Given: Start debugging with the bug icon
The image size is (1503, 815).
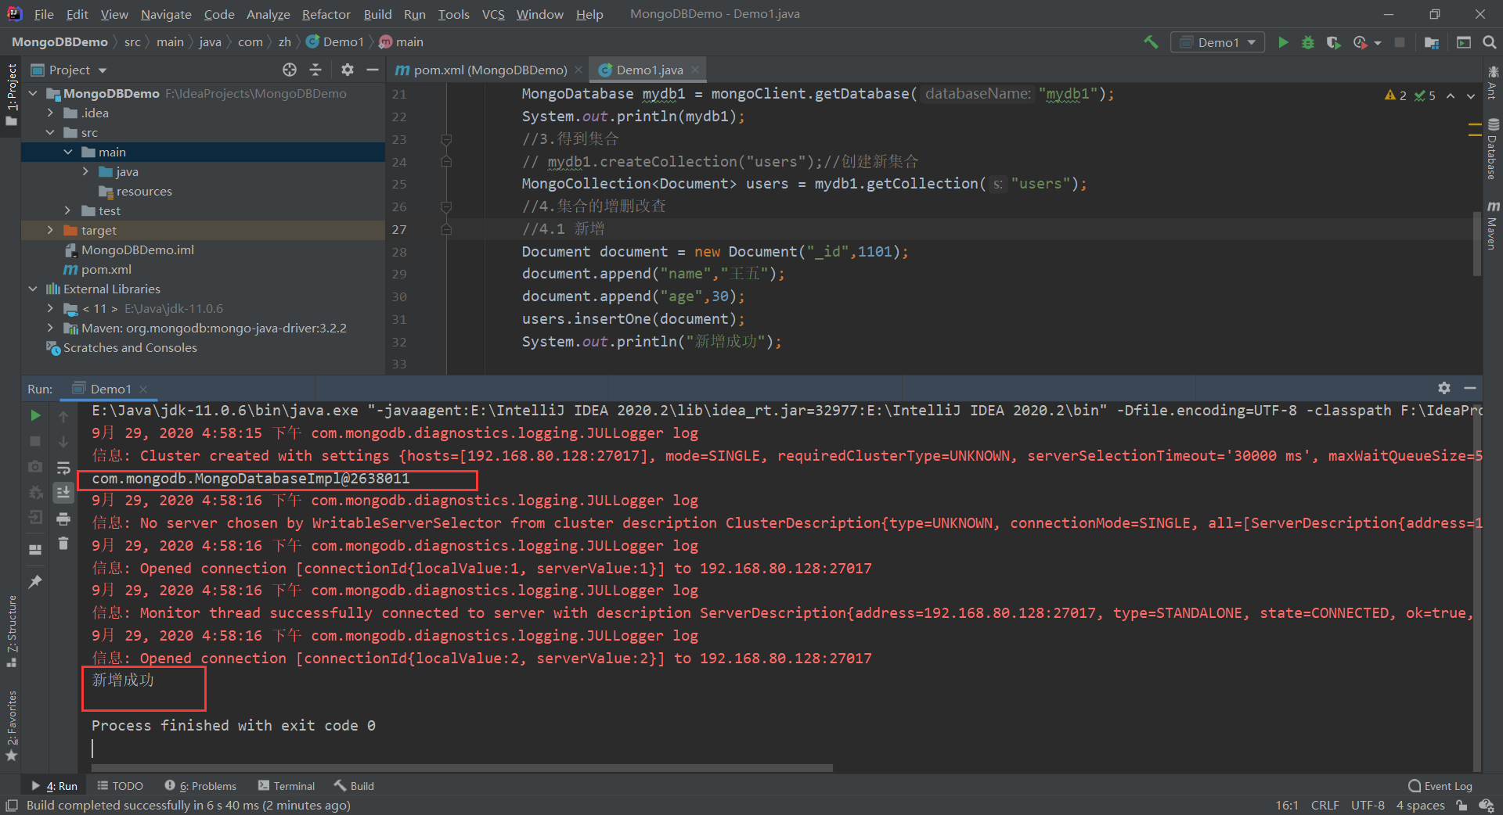Looking at the screenshot, I should [x=1308, y=42].
